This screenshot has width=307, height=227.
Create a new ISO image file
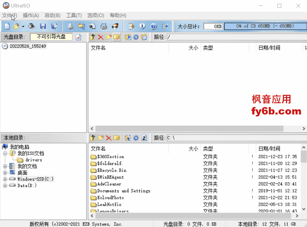click(7, 26)
